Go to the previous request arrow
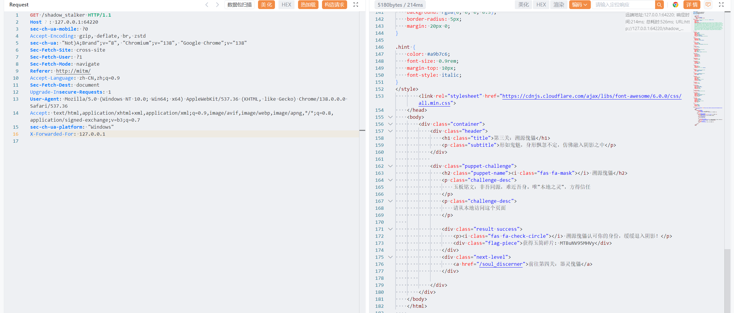The height and width of the screenshot is (313, 734). (207, 5)
